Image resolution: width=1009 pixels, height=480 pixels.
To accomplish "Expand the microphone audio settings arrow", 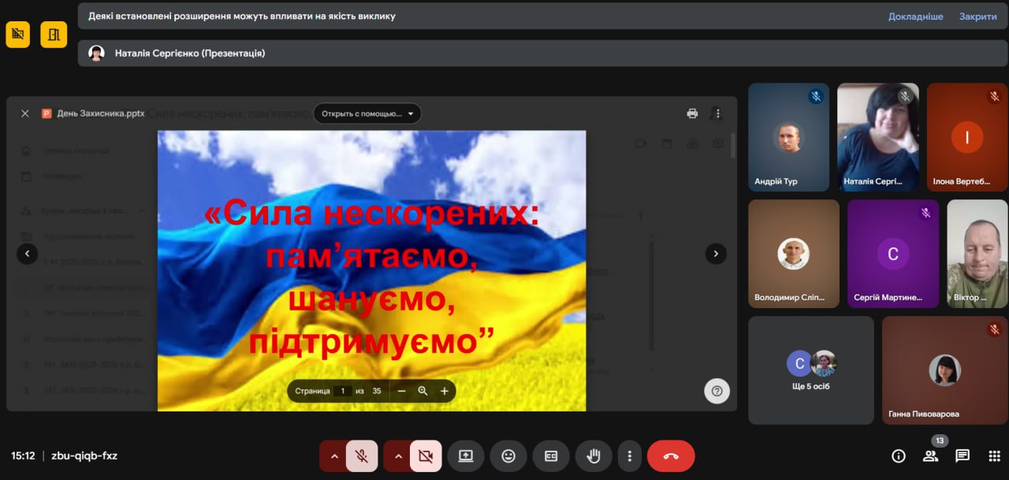I will pos(333,456).
